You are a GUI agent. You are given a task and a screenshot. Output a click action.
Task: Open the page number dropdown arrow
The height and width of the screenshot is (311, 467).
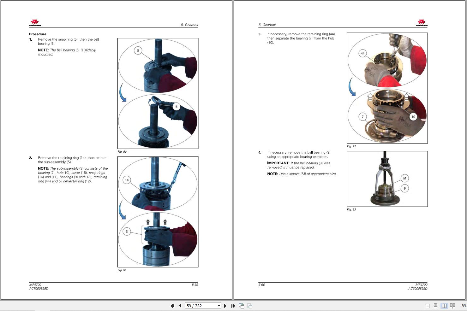click(x=219, y=306)
